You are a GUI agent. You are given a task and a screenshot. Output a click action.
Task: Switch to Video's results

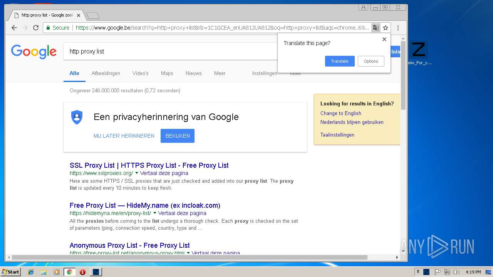(x=141, y=73)
